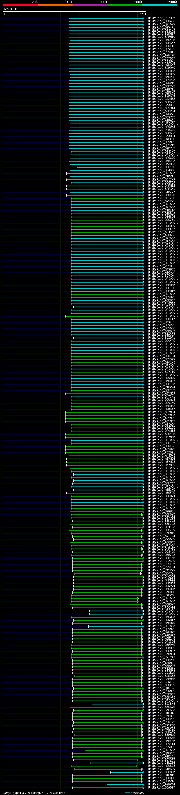180x795 pixels.
Task: Select hit UniRef100_Q9T029
Action: (x=161, y=24)
